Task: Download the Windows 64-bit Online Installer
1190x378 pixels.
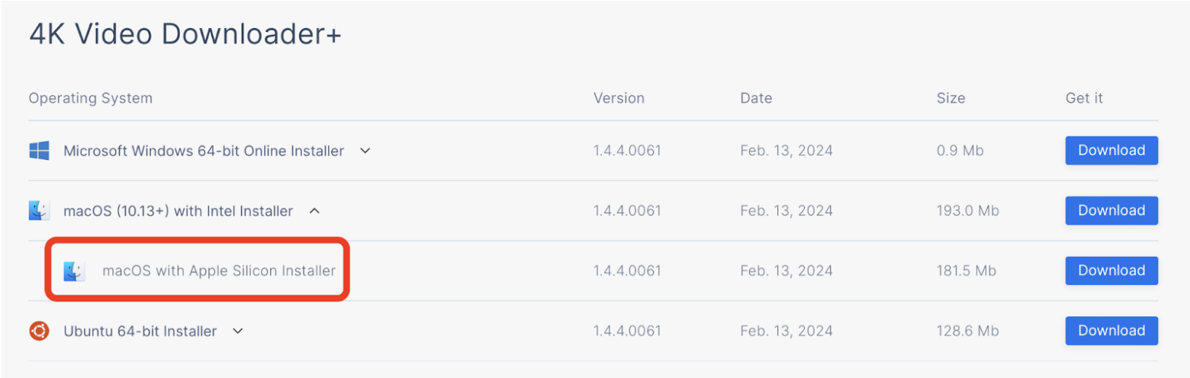Action: point(1111,150)
